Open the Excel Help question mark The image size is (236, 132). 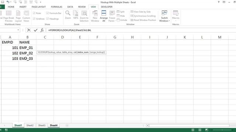point(219,2)
